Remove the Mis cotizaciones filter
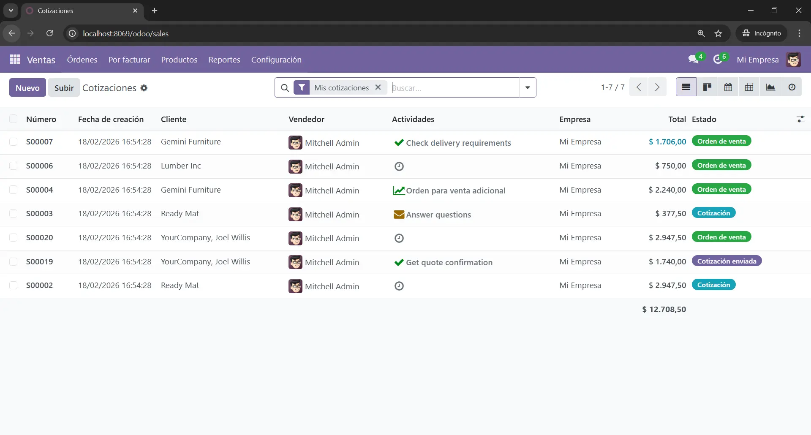Viewport: 811px width, 435px height. [x=378, y=87]
